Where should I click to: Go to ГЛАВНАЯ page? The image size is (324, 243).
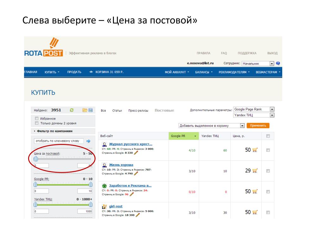tap(31, 72)
